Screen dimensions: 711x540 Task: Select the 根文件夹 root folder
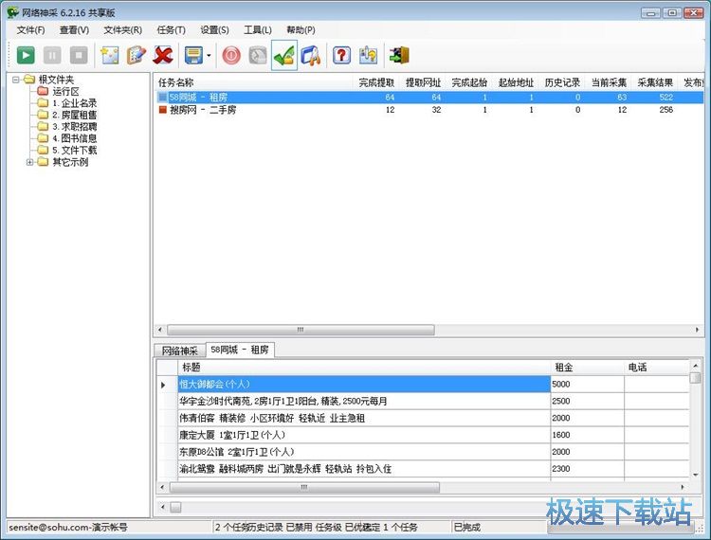pos(56,80)
